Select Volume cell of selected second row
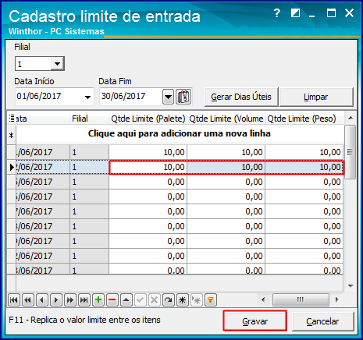The height and width of the screenshot is (340, 363). click(x=226, y=167)
